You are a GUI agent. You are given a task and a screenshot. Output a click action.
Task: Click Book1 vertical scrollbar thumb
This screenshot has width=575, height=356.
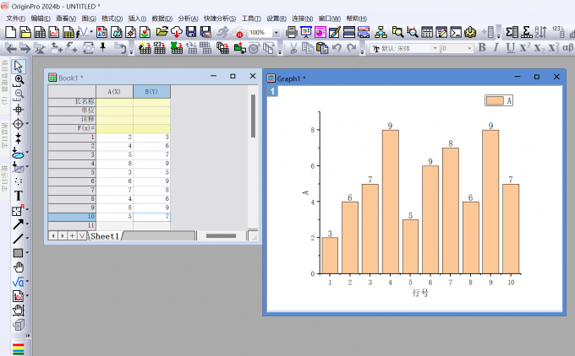pyautogui.click(x=253, y=116)
